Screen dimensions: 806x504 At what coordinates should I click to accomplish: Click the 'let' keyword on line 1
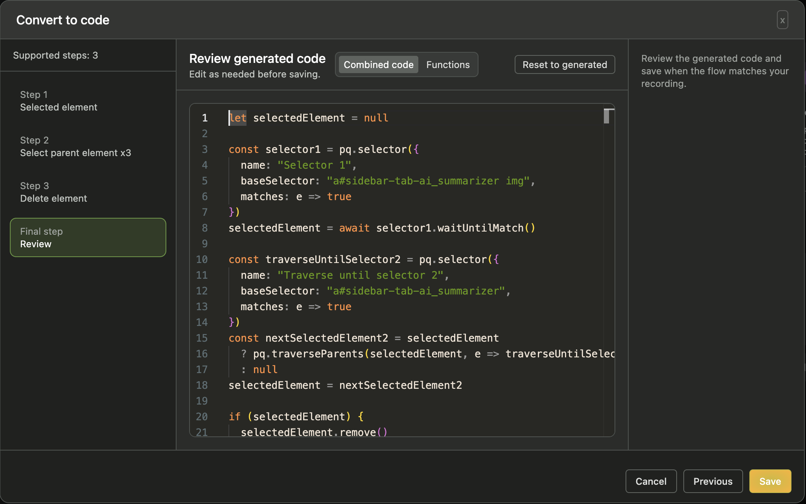pos(238,118)
